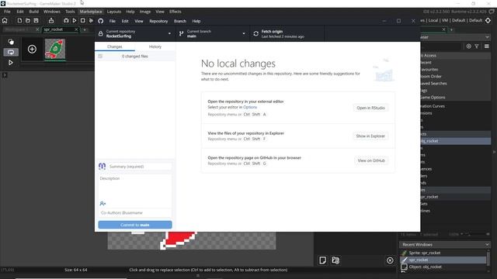Viewport: 497px width, 279px height.
Task: Open Object: obj_rocket in Recent Windows
Action: coord(443,267)
